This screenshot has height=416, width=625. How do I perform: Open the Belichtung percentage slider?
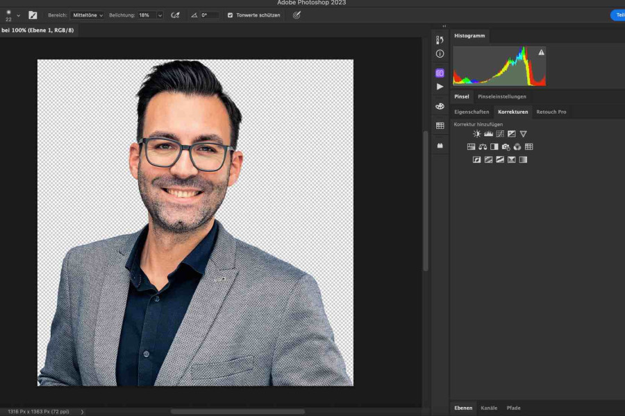click(x=159, y=15)
